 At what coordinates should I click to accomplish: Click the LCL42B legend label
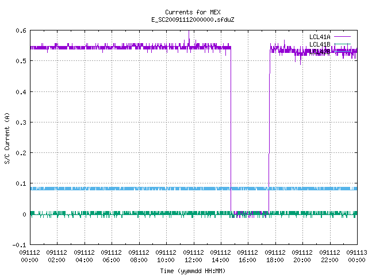pyautogui.click(x=320, y=52)
